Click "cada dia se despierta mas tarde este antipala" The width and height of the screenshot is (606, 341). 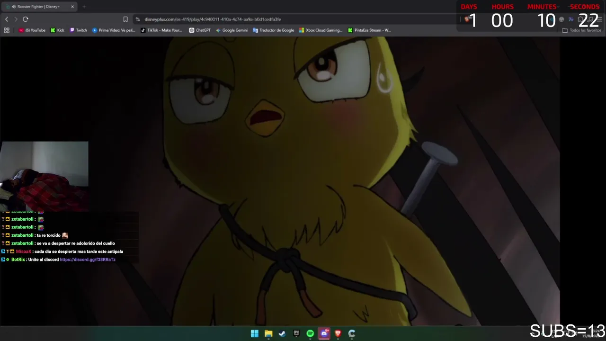point(79,251)
